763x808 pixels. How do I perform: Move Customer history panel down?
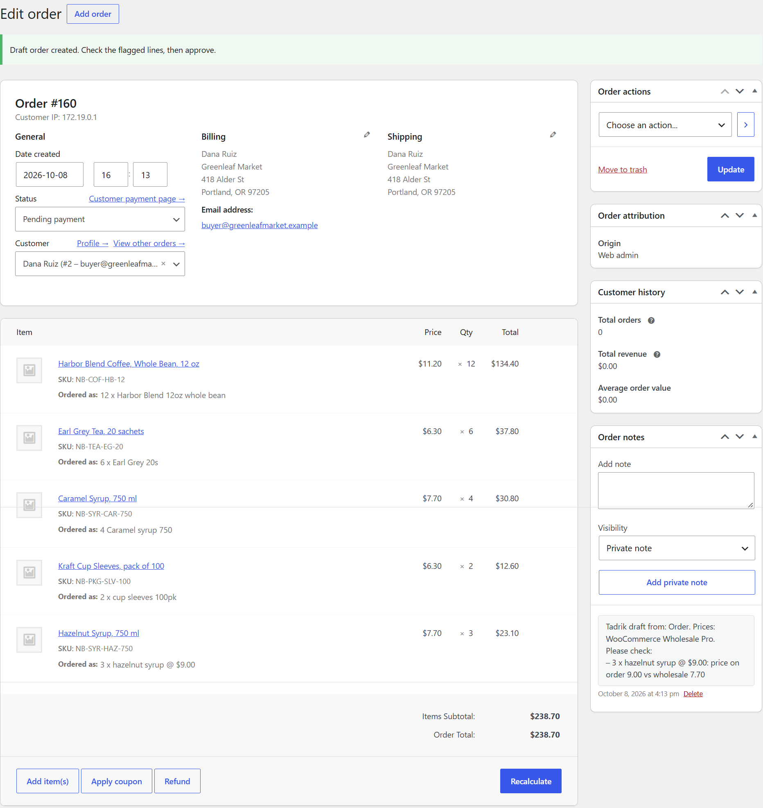tap(740, 292)
